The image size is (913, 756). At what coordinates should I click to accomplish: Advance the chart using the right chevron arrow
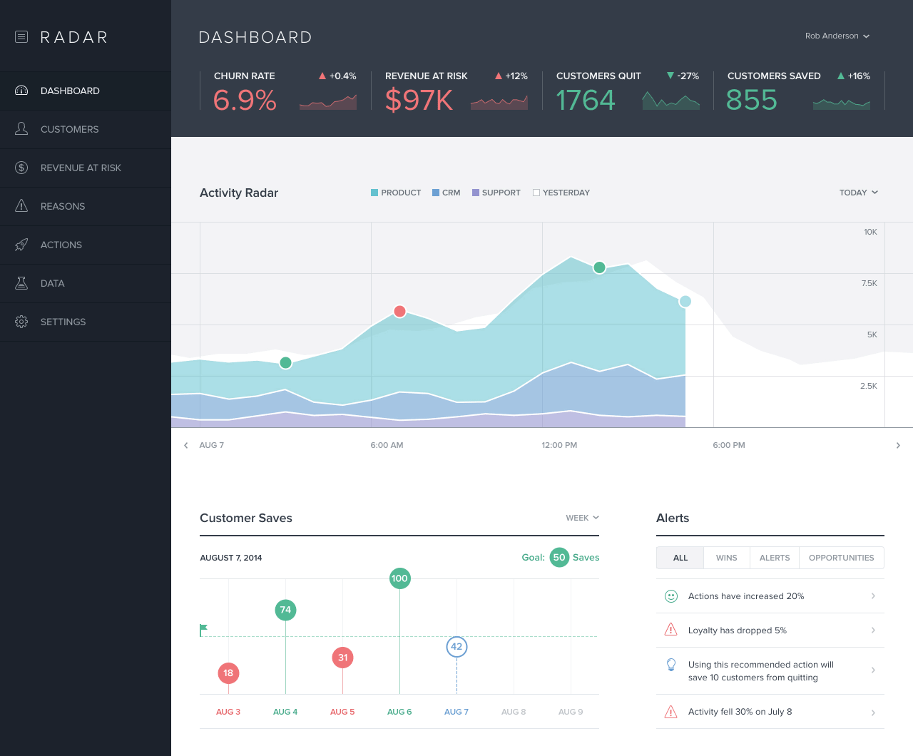(x=899, y=445)
